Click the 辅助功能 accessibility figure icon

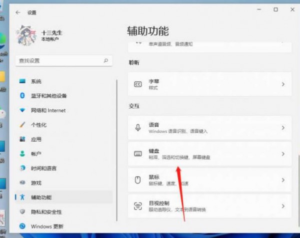[x=22, y=197]
